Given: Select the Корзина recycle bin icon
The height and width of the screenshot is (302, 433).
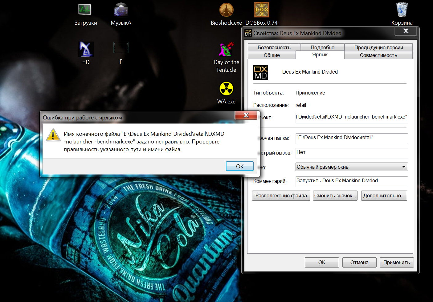Looking at the screenshot, I should pos(402,14).
